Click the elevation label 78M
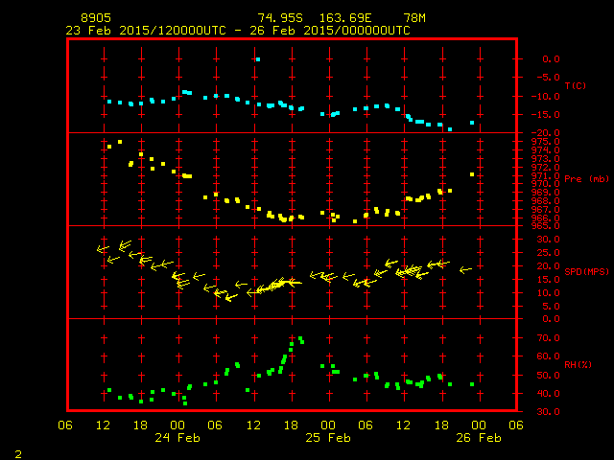This screenshot has height=460, width=614. [x=414, y=18]
